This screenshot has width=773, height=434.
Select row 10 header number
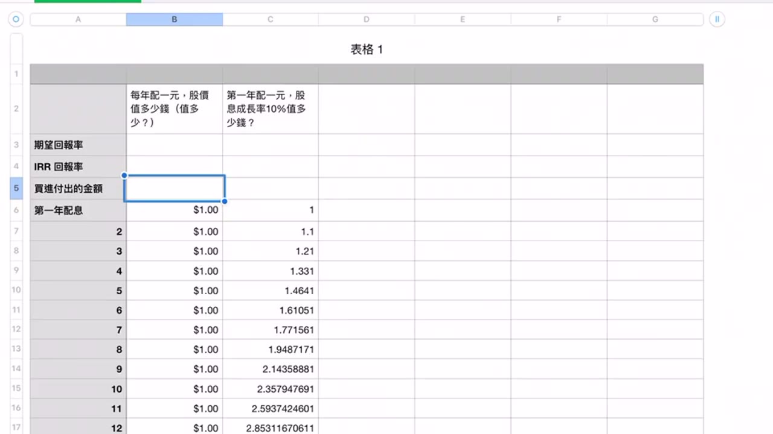[16, 290]
